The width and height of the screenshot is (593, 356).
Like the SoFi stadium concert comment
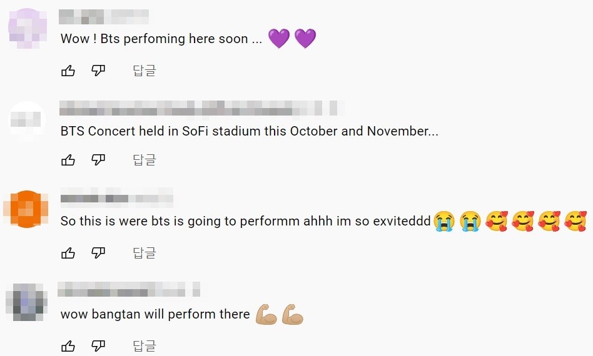68,161
